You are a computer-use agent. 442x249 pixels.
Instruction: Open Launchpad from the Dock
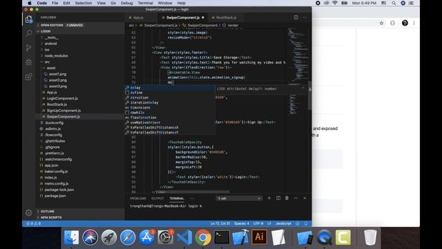pyautogui.click(x=109, y=237)
